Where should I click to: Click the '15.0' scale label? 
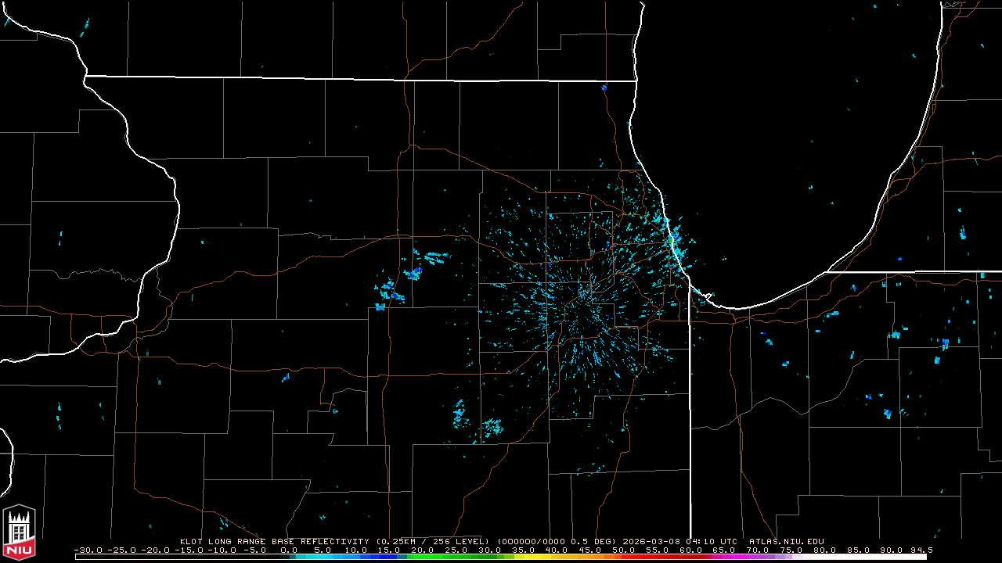click(x=388, y=550)
